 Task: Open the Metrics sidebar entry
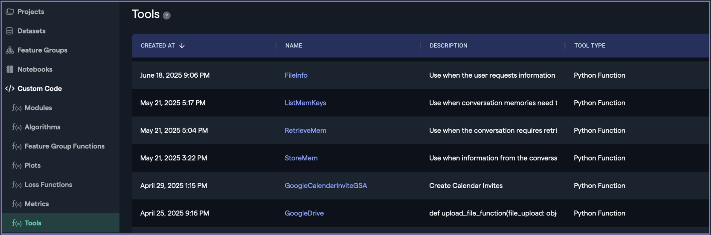(36, 204)
